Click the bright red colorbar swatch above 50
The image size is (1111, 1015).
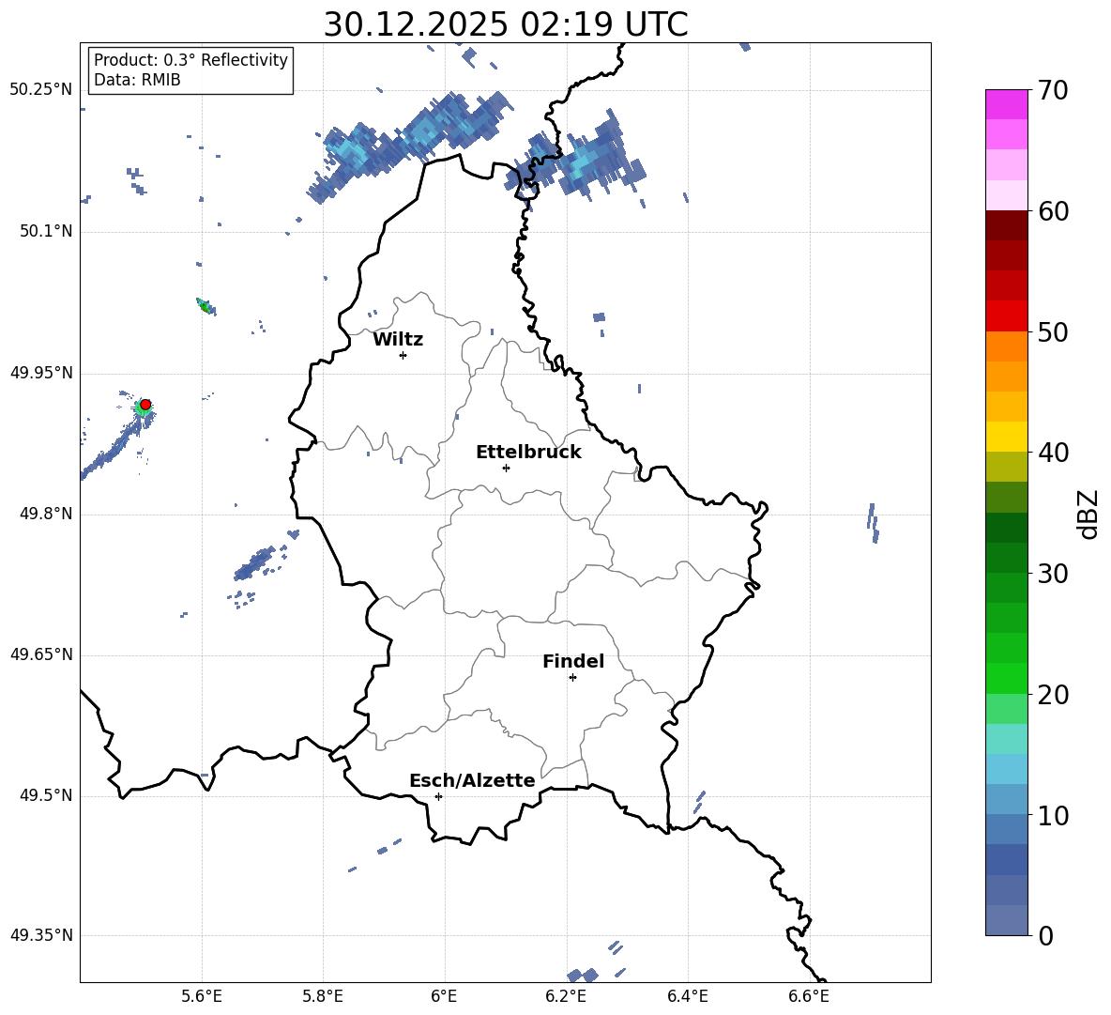(1006, 316)
